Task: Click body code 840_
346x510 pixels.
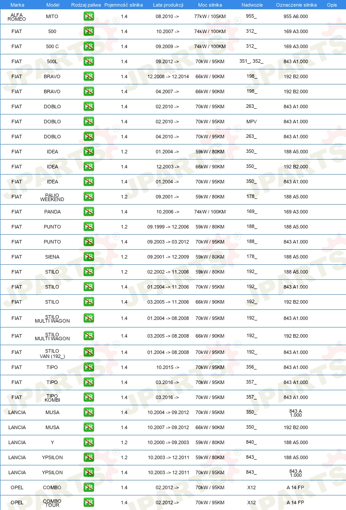Action: pyautogui.click(x=251, y=442)
